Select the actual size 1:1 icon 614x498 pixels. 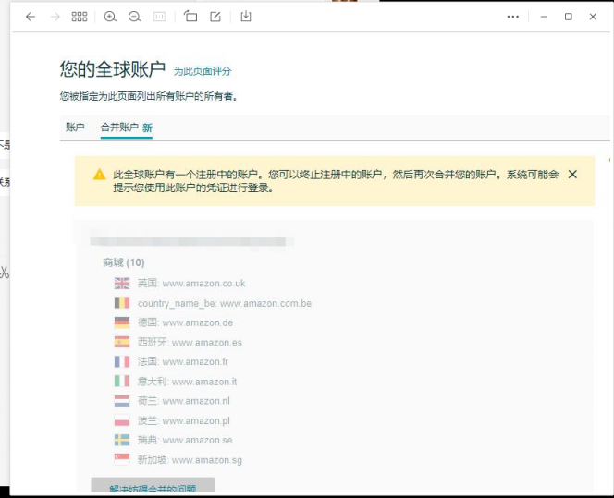(x=159, y=17)
